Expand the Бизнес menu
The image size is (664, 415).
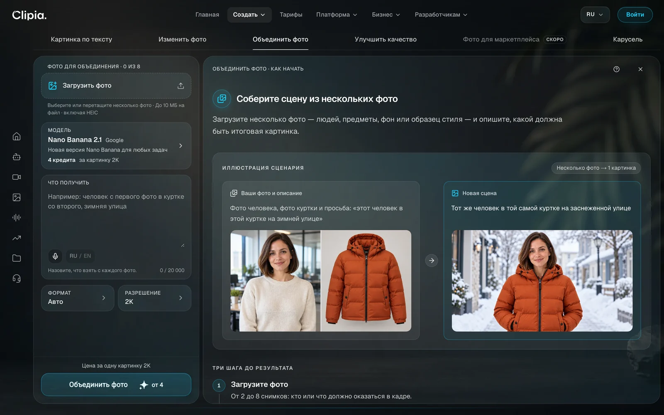[386, 15]
